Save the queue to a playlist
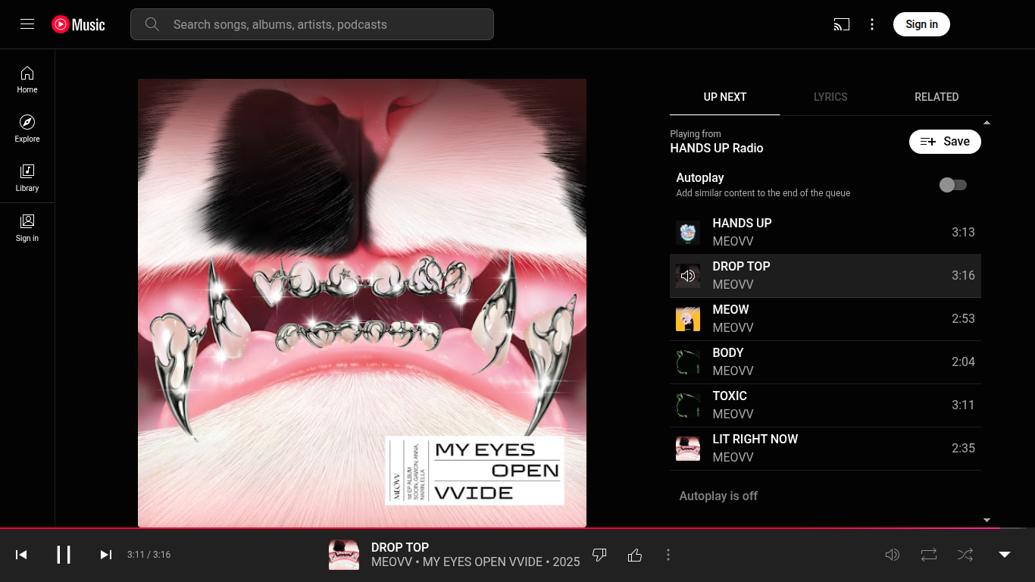The height and width of the screenshot is (582, 1035). pyautogui.click(x=945, y=142)
